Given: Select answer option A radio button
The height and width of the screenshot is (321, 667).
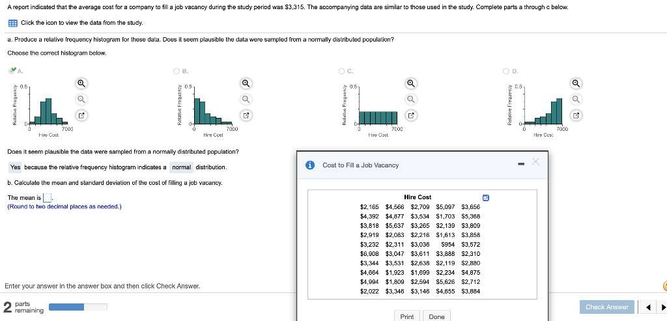Looking at the screenshot, I should pos(12,70).
